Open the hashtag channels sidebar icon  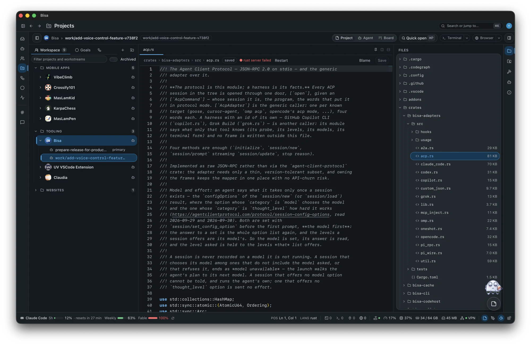tap(23, 112)
